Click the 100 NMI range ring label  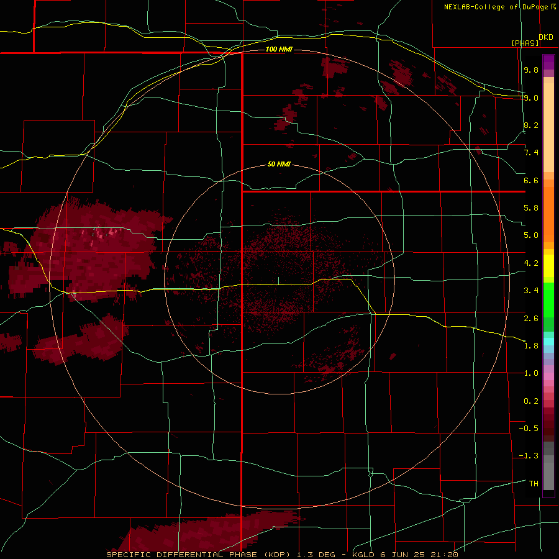[x=279, y=49]
